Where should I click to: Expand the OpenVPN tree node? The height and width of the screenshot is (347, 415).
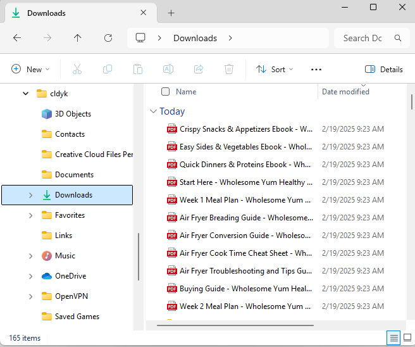tap(31, 296)
